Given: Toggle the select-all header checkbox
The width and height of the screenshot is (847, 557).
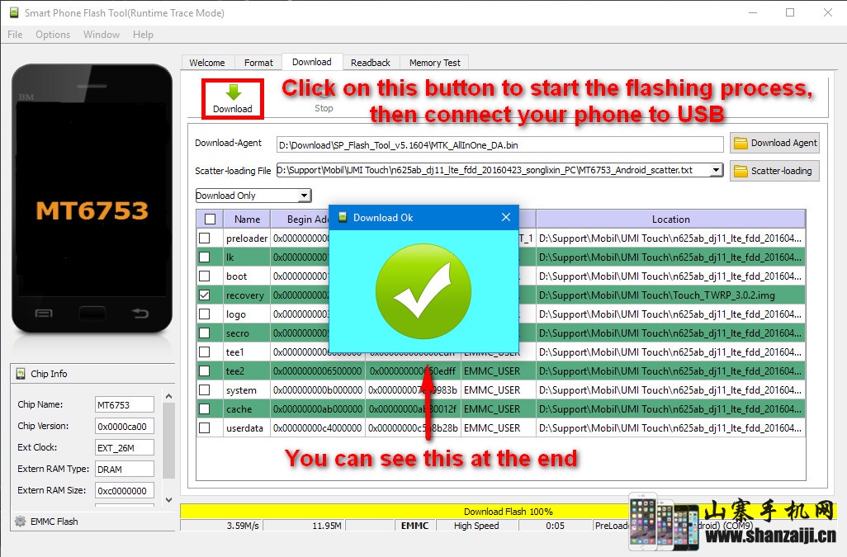Looking at the screenshot, I should click(x=210, y=219).
